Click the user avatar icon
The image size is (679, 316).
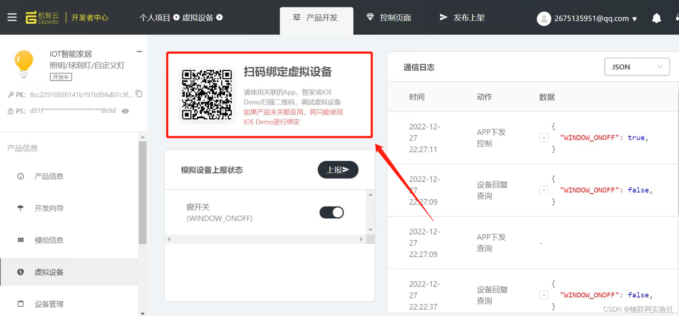tap(544, 19)
